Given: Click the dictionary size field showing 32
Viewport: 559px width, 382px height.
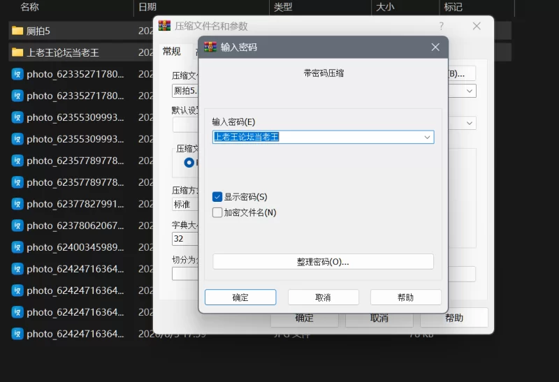Looking at the screenshot, I should [x=185, y=238].
